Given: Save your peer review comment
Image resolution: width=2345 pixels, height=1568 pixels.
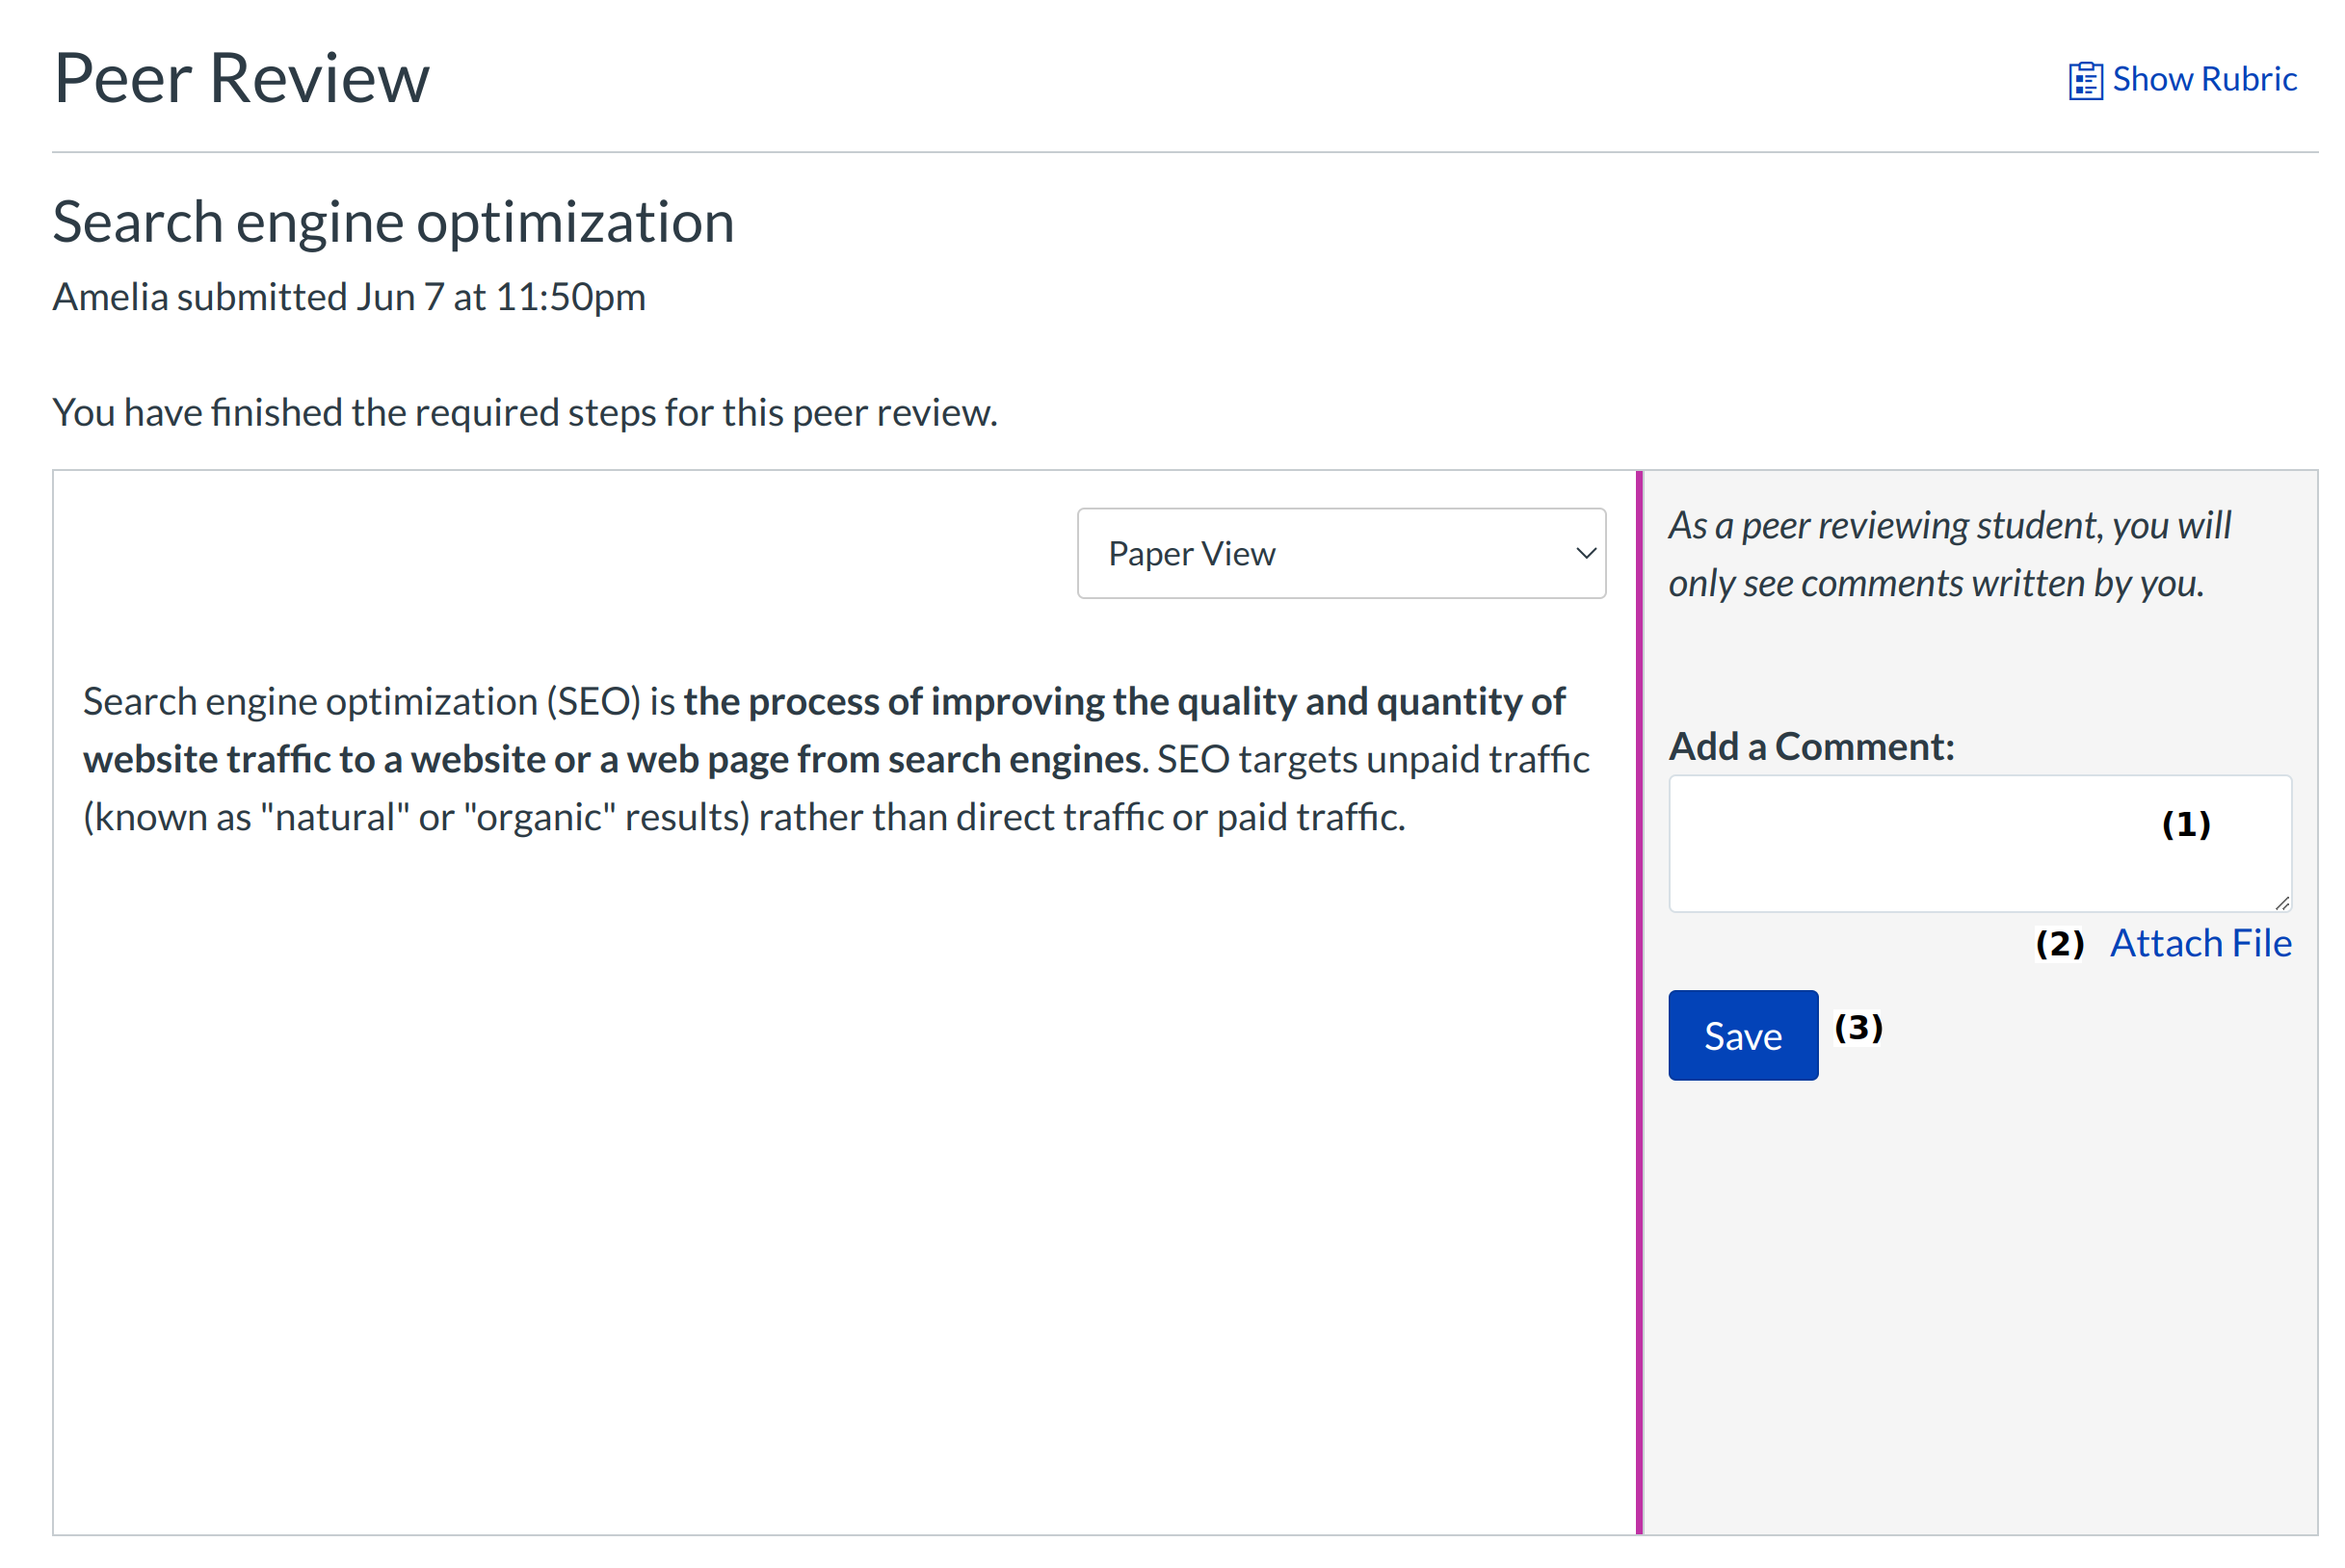Looking at the screenshot, I should (1742, 1035).
